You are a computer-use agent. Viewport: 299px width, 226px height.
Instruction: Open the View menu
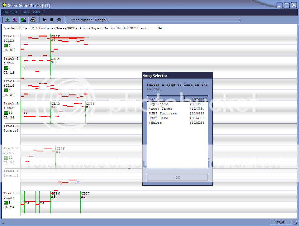[36, 12]
